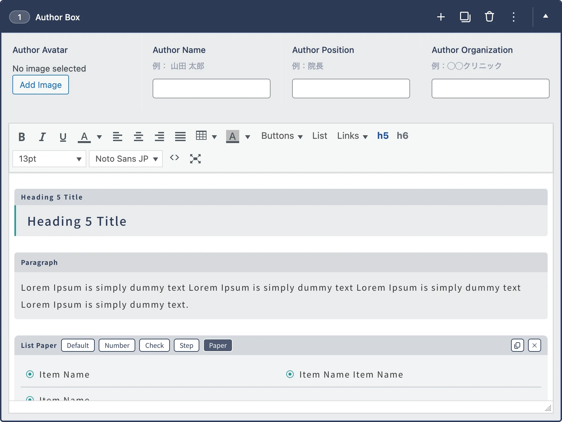Select the Number list style
The height and width of the screenshot is (422, 562).
tap(117, 346)
